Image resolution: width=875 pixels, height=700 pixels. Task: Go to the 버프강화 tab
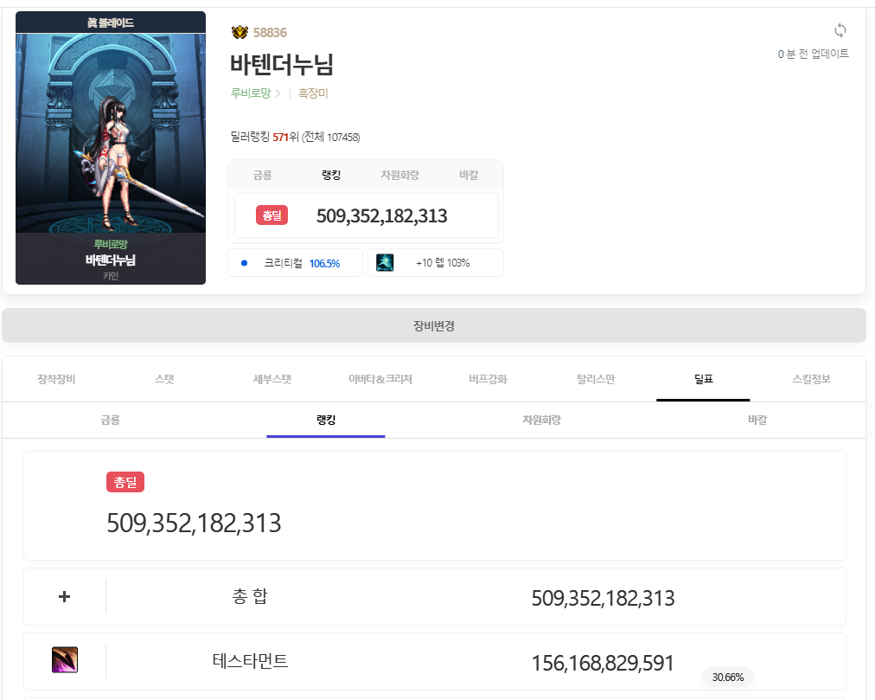488,379
